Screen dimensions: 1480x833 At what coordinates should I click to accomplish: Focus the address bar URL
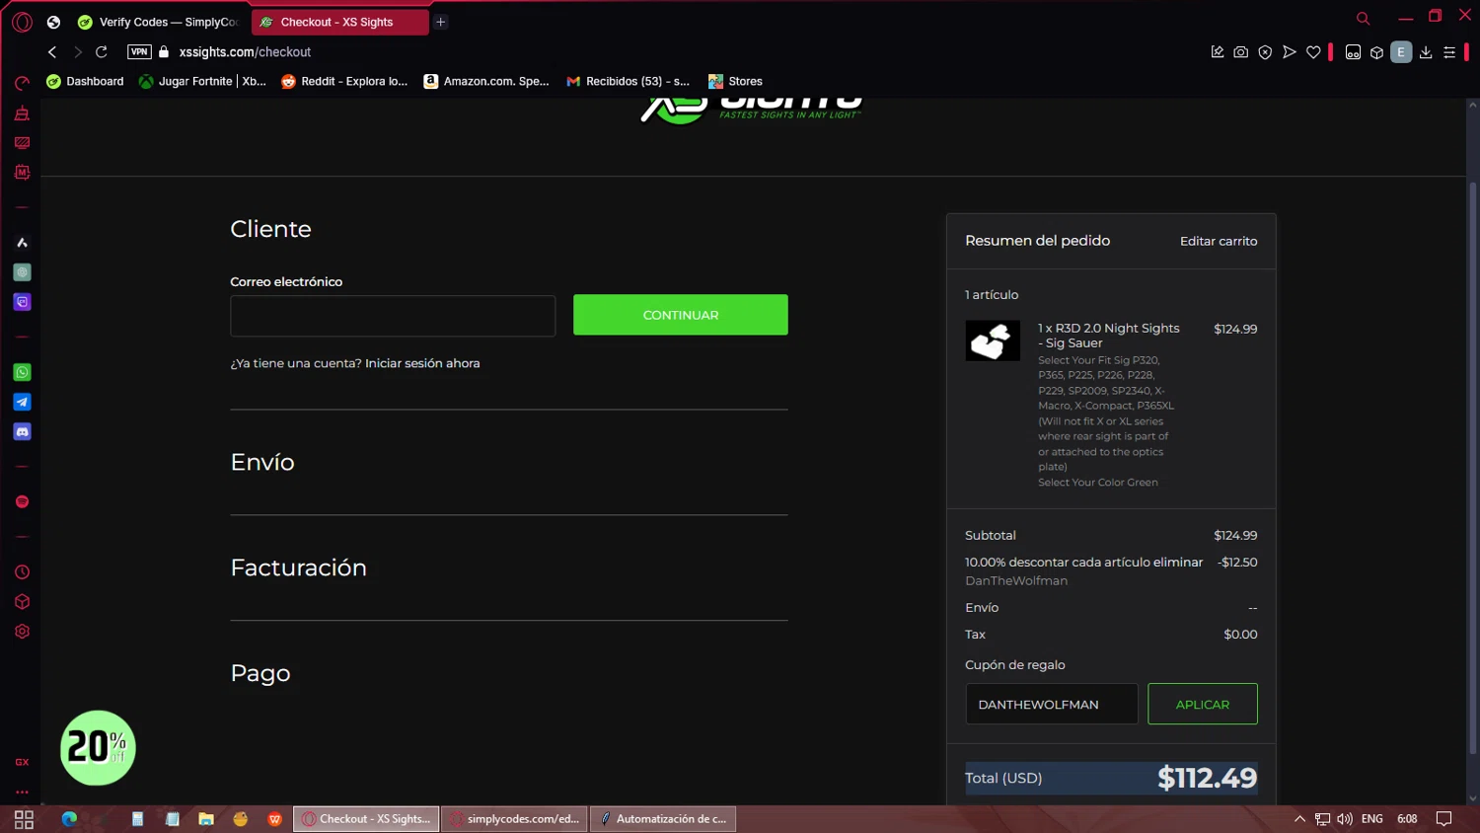pyautogui.click(x=245, y=52)
